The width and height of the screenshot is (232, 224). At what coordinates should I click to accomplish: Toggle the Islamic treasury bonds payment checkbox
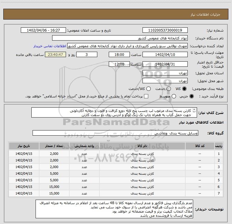(146, 96)
